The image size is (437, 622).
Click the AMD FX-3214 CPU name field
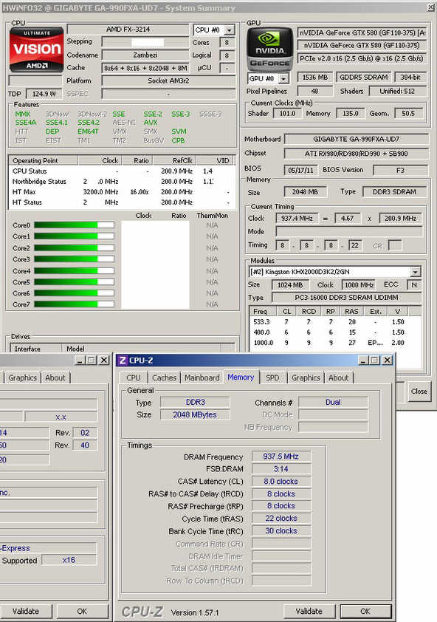128,30
